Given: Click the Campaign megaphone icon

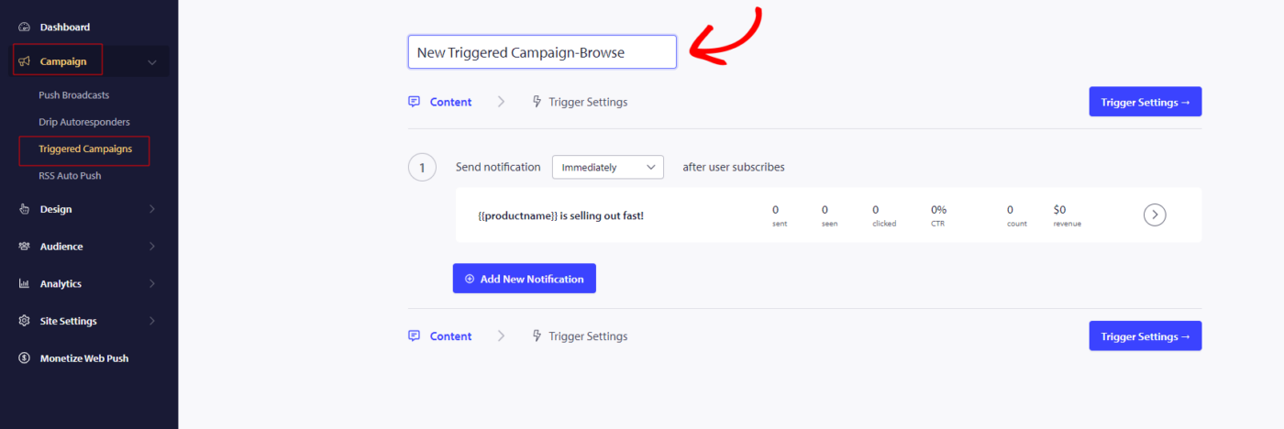Looking at the screenshot, I should [x=25, y=62].
